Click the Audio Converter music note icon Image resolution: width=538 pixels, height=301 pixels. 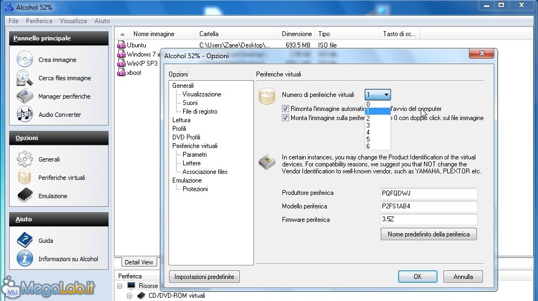point(25,114)
